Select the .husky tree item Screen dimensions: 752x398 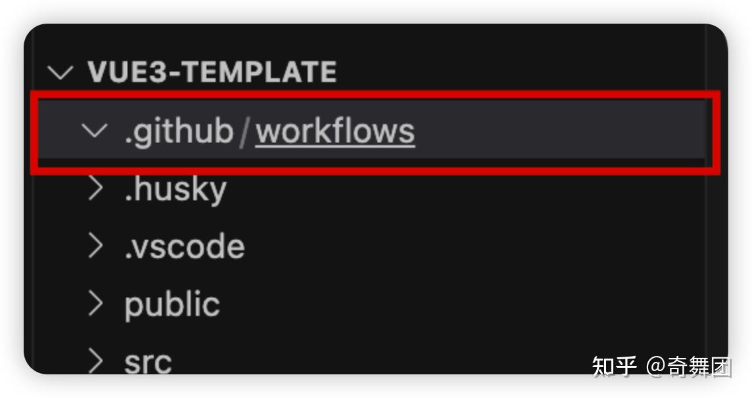pos(174,188)
